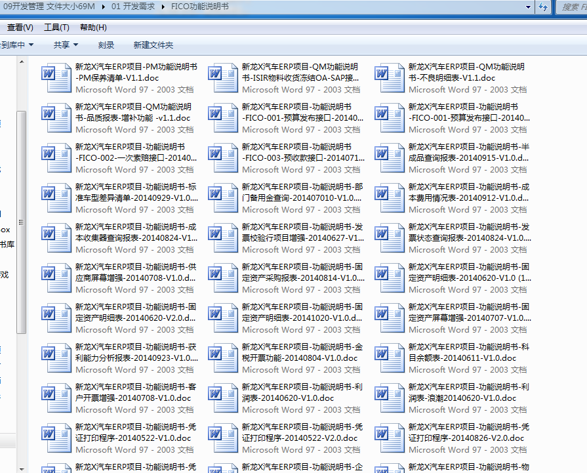This screenshot has width=587, height=473.
Task: Click the search box in the toolbar
Action: coord(573,7)
